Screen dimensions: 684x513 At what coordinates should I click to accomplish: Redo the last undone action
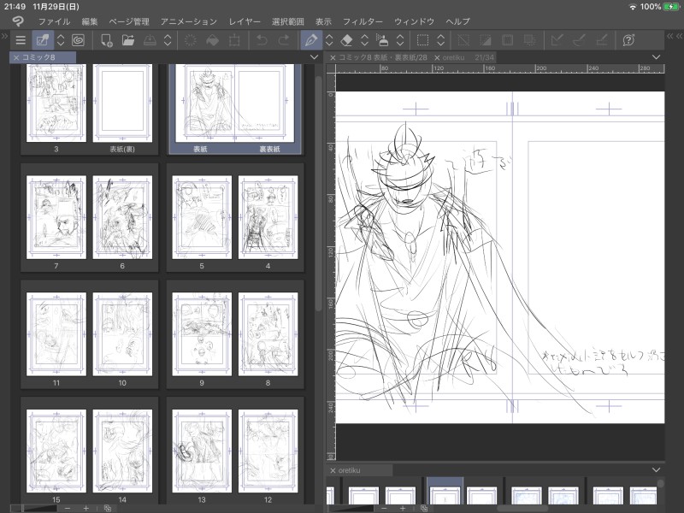(x=284, y=40)
